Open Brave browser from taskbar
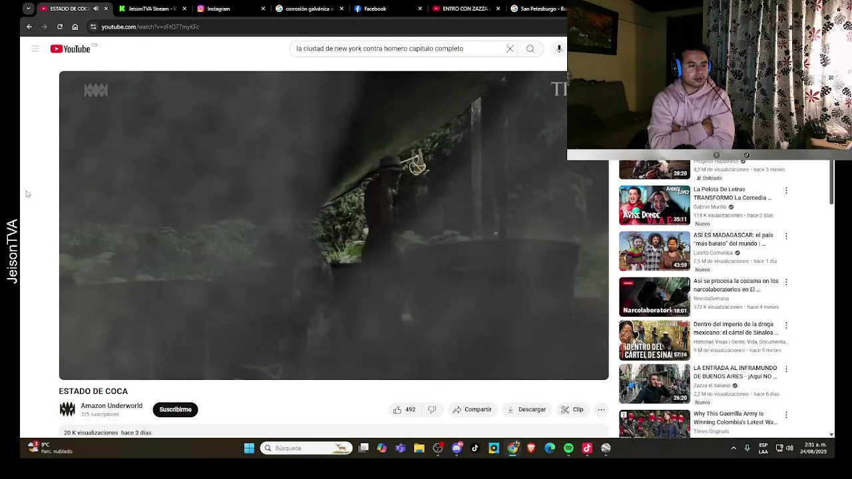Viewport: 852px width, 479px height. 531,448
